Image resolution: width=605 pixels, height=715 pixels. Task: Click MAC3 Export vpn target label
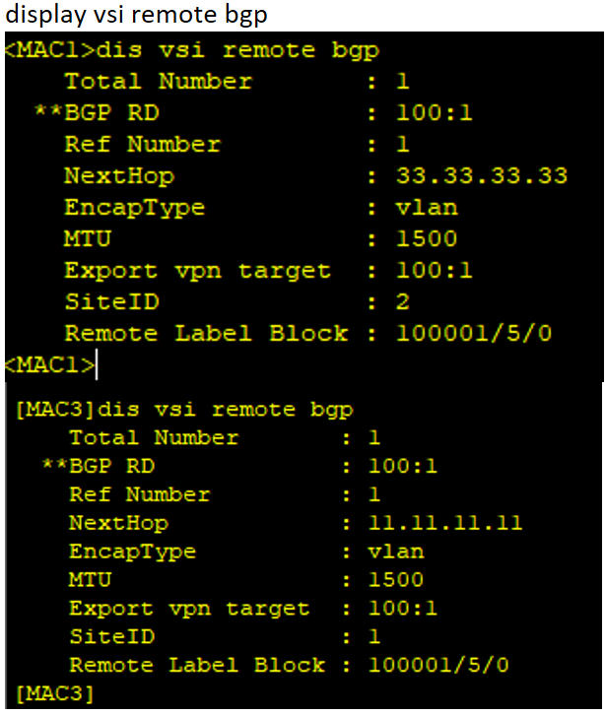tap(189, 609)
